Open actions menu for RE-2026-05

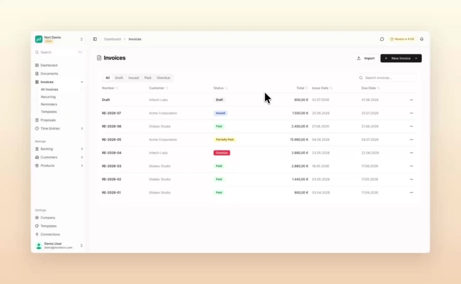coord(411,139)
